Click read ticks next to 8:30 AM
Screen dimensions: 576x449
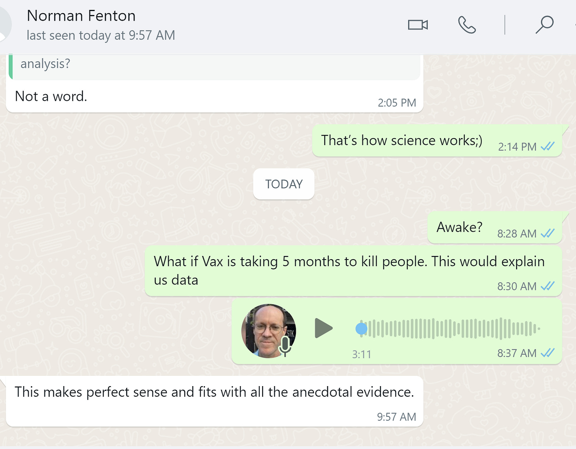(548, 286)
